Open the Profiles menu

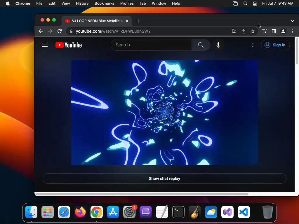(x=127, y=3)
